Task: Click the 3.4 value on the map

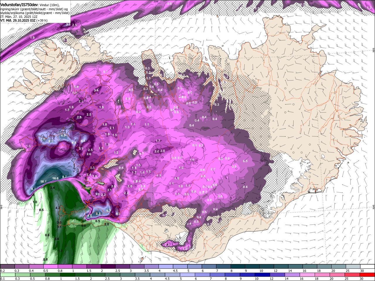Action: click(96, 90)
